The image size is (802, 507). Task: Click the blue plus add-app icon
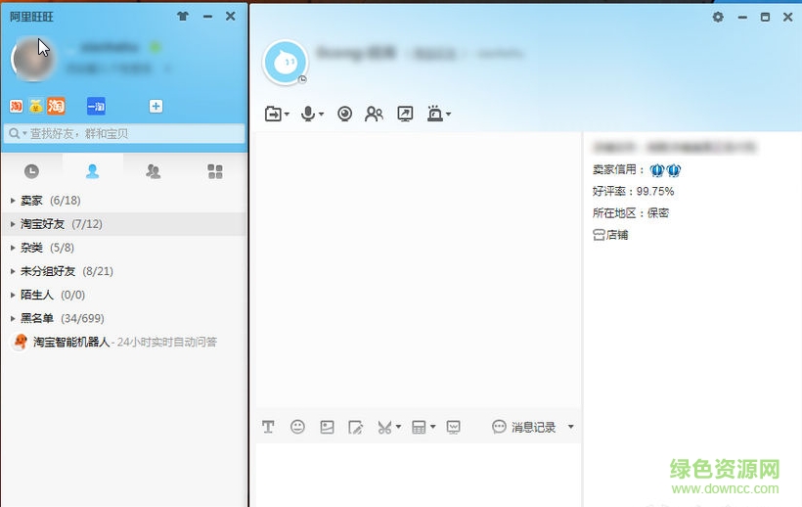156,106
